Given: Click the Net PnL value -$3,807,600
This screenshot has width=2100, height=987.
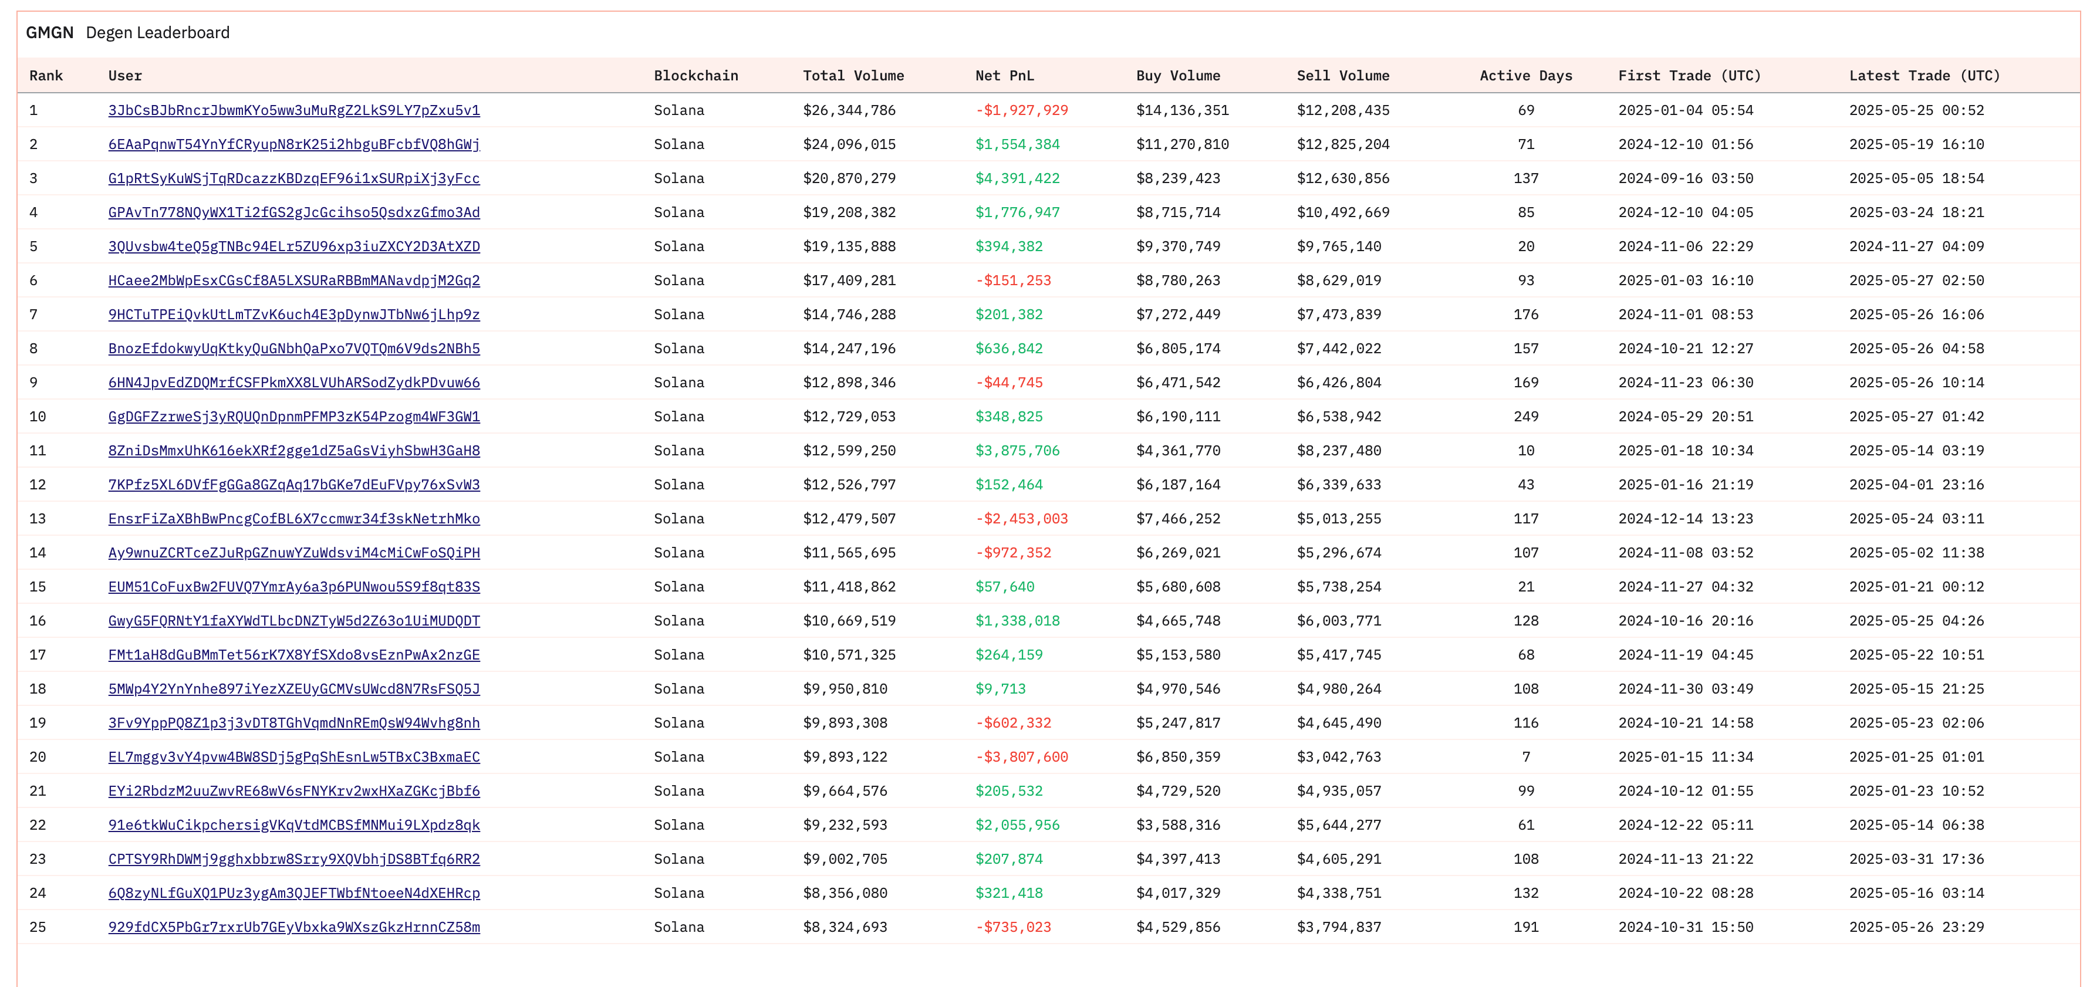Looking at the screenshot, I should [x=1021, y=757].
